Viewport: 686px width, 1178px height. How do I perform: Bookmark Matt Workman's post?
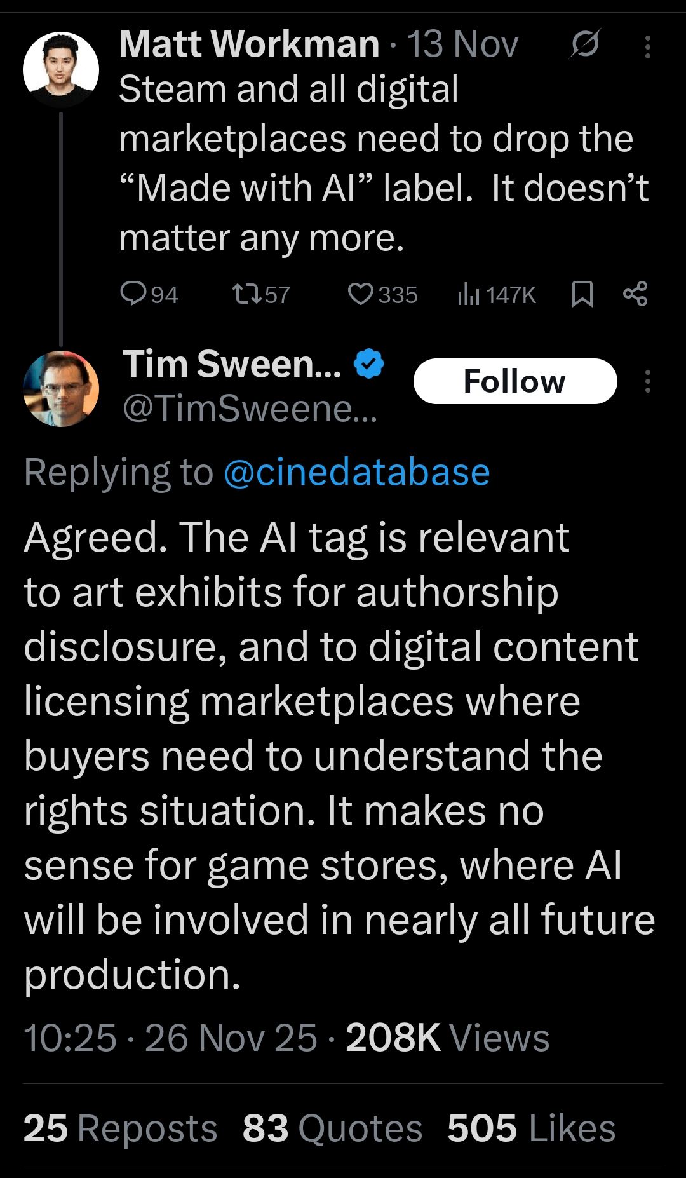coord(582,294)
